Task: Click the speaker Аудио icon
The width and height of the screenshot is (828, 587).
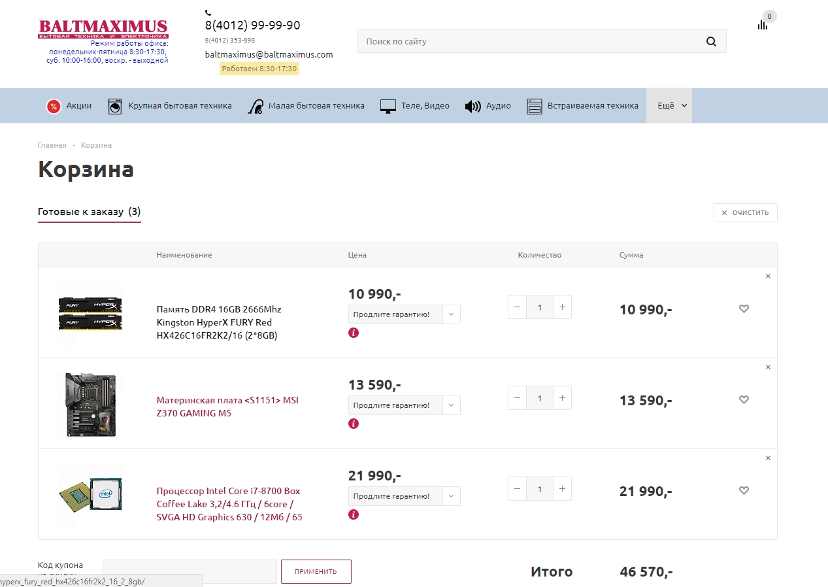Action: (472, 106)
